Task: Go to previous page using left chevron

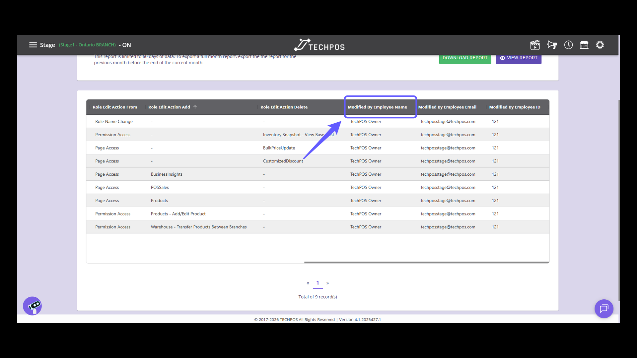Action: 308,283
